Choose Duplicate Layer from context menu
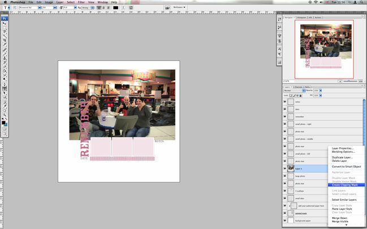 [342, 157]
